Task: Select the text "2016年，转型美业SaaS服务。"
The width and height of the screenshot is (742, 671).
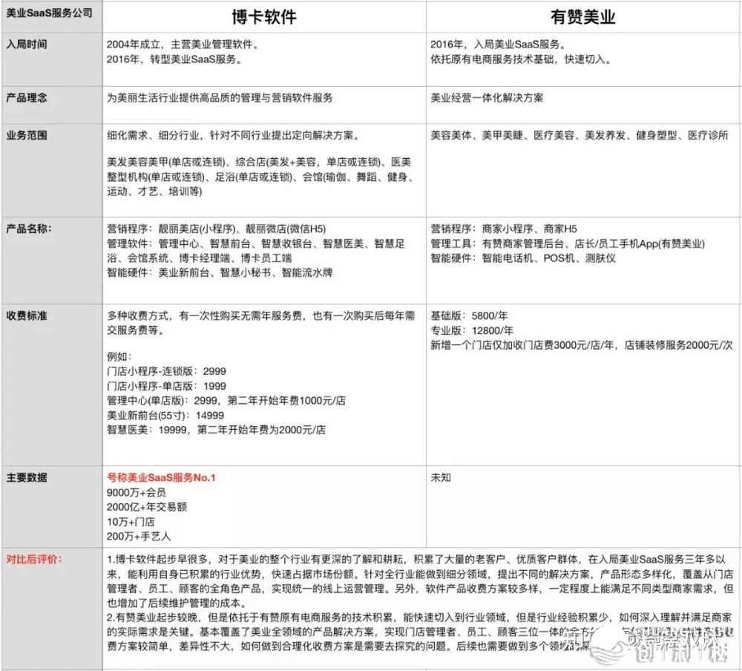Action: pos(174,59)
